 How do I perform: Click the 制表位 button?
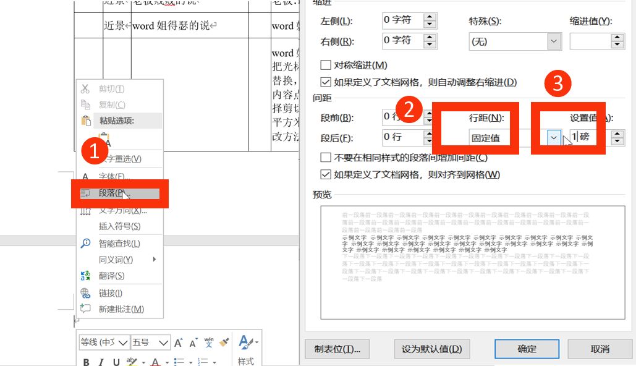point(337,349)
